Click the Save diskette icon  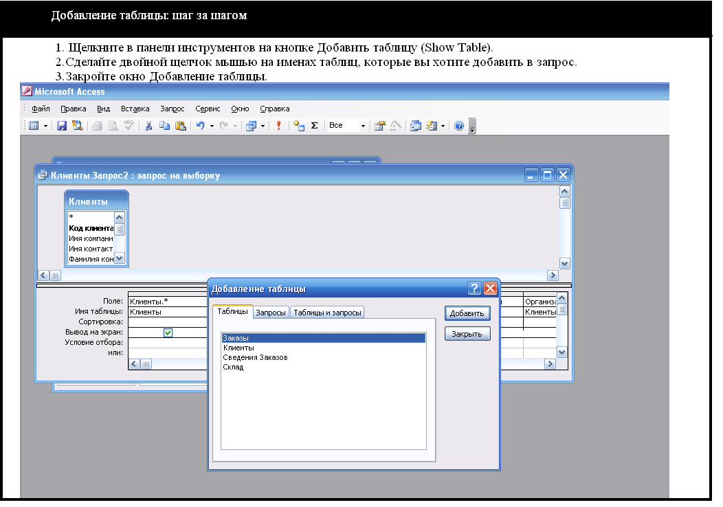62,125
